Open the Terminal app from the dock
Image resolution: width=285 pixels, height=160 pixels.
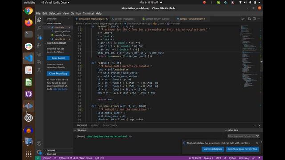[28, 34]
